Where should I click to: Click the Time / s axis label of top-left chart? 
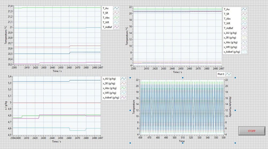click(57, 71)
